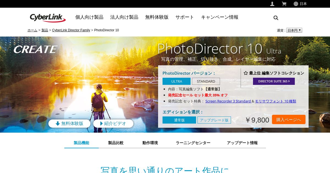Open DIRECTOR SUITE 365 button
Viewport: 330px width, 173px height.
pos(274,81)
